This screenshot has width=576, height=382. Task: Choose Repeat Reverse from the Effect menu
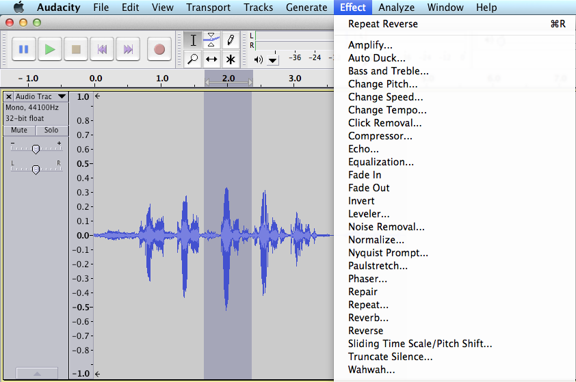[x=455, y=24]
